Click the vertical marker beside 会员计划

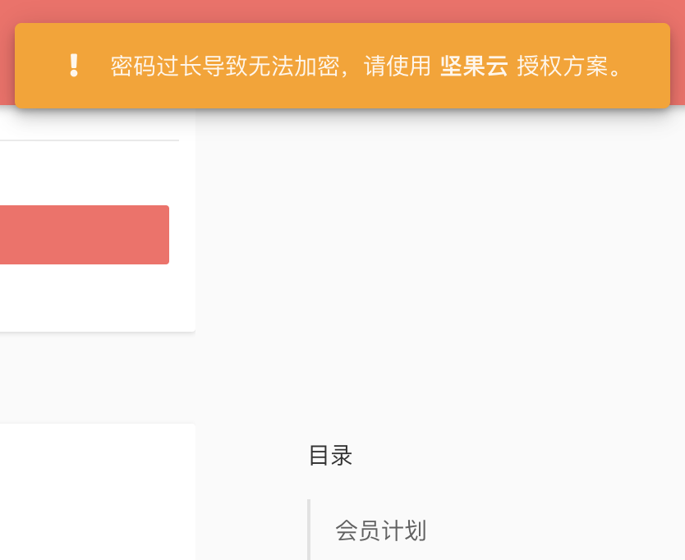click(310, 529)
